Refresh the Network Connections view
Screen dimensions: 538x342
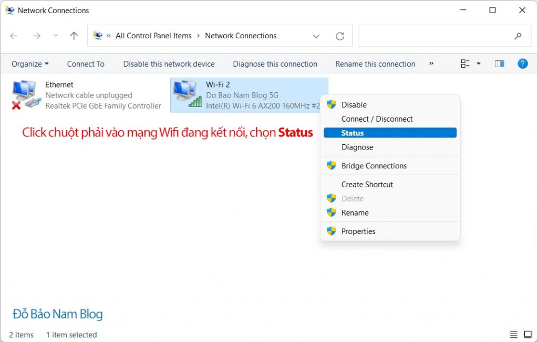(340, 36)
